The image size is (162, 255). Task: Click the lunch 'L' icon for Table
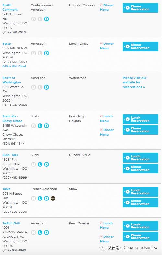coord(40,198)
